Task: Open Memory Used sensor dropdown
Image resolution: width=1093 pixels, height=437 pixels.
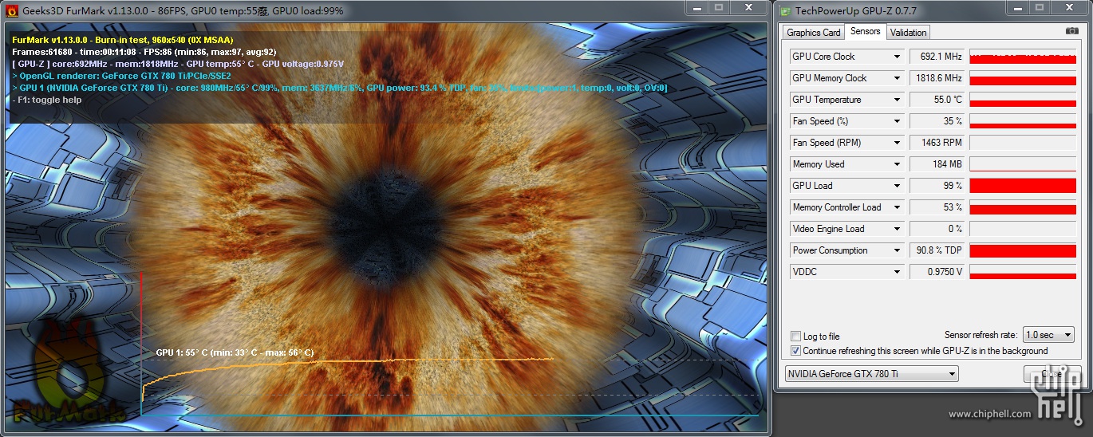Action: coord(898,164)
